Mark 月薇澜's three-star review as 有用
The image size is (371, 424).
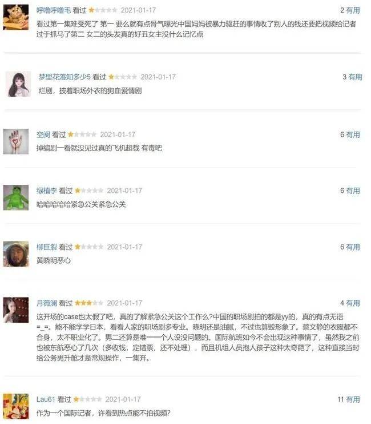coord(353,303)
